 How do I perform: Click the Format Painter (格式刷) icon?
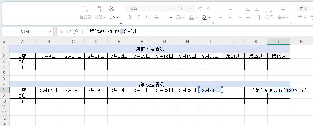coord(85,9)
